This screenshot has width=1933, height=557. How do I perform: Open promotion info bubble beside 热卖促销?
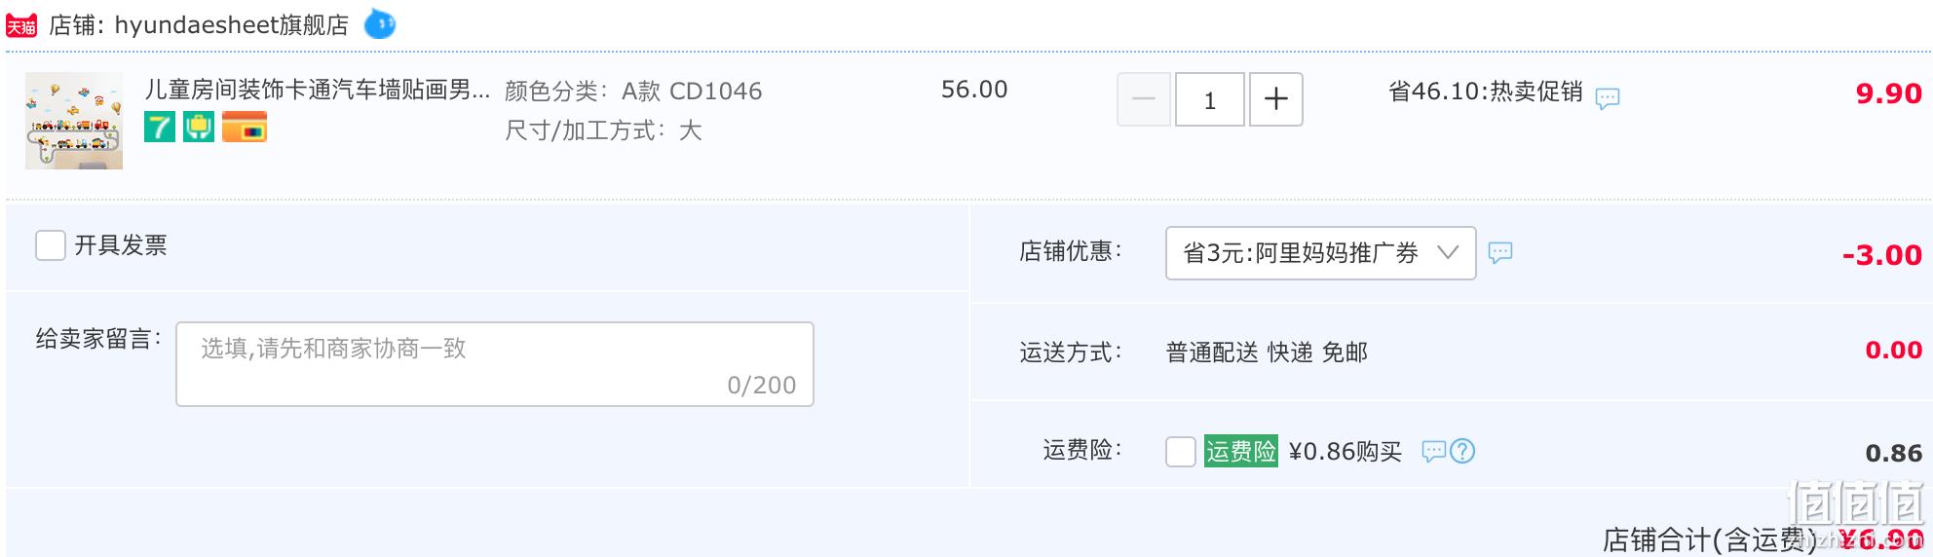(1608, 97)
